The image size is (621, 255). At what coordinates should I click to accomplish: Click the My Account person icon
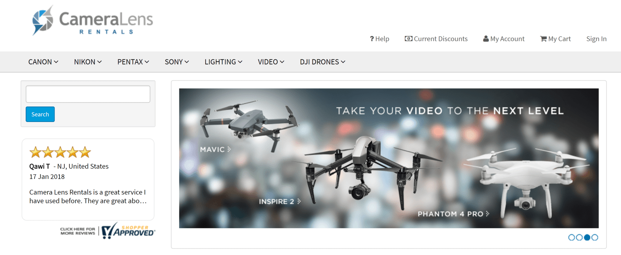tap(486, 39)
